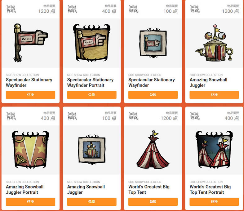
Task: Redeem the 100-point Spectacular Stationary Wayfinder
Action: point(153,95)
